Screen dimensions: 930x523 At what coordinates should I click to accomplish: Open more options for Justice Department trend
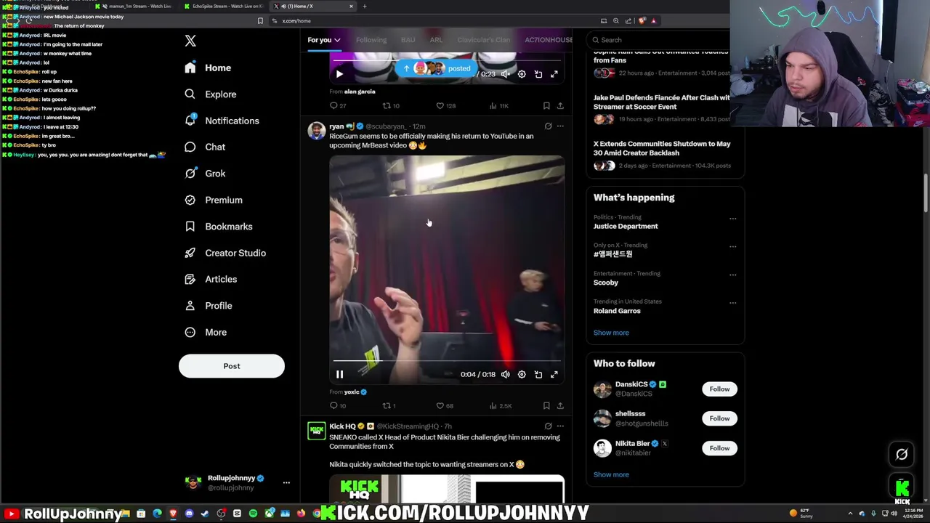pos(732,218)
